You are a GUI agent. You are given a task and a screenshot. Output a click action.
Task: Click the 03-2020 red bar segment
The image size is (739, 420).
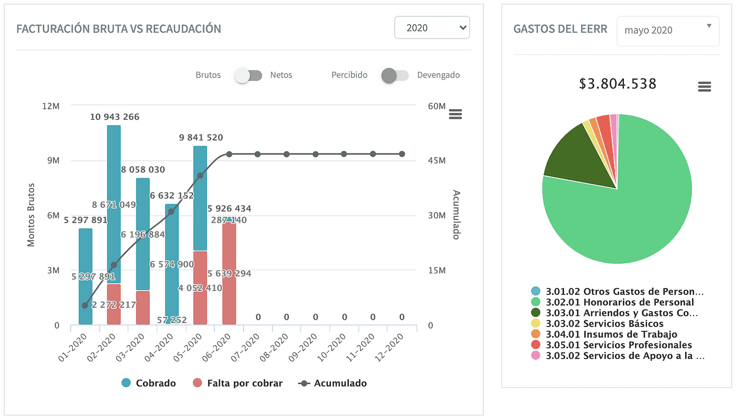click(x=143, y=307)
